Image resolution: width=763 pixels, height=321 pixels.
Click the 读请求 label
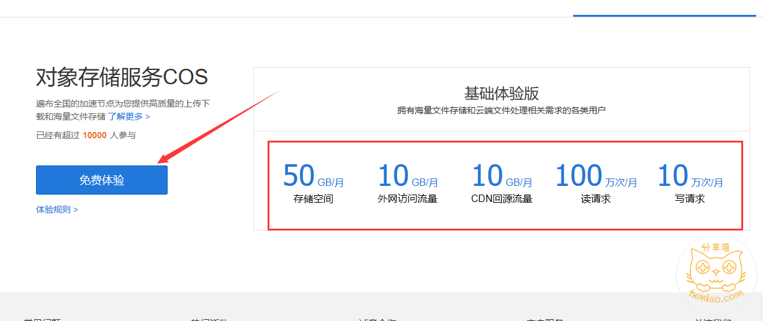click(x=596, y=199)
